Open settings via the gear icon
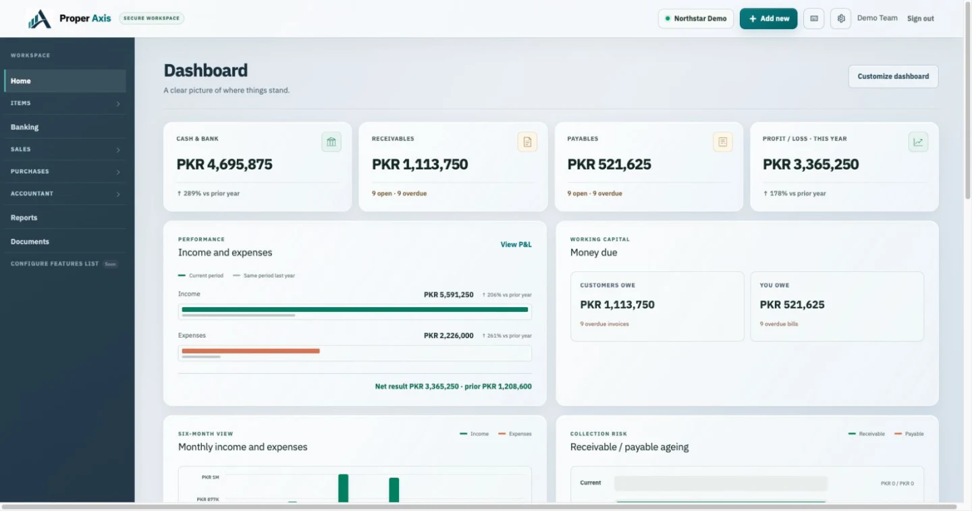This screenshot has width=972, height=511. point(841,19)
